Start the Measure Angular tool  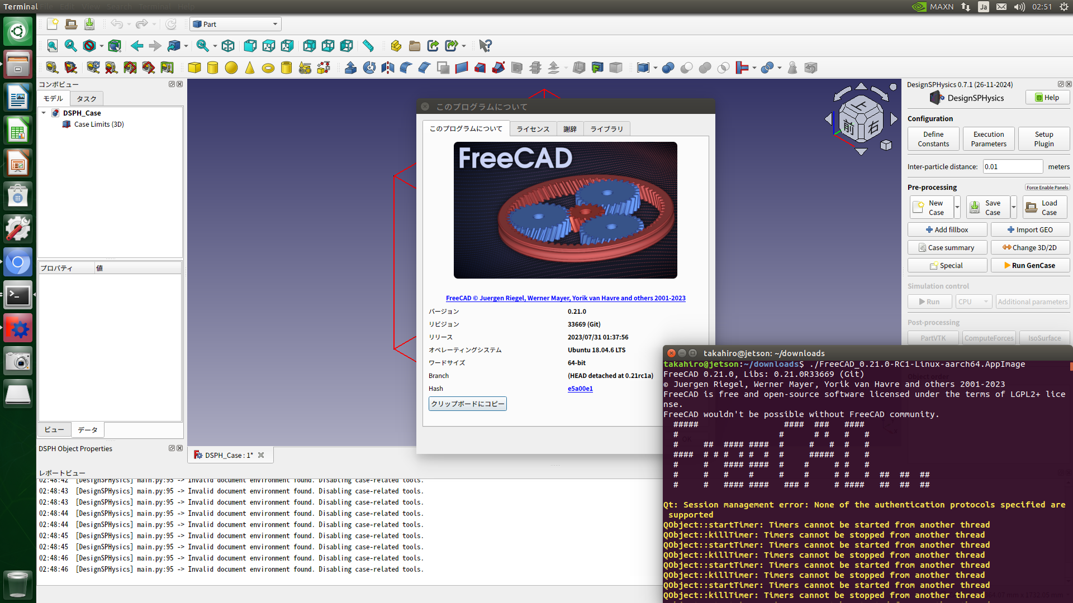(70, 68)
